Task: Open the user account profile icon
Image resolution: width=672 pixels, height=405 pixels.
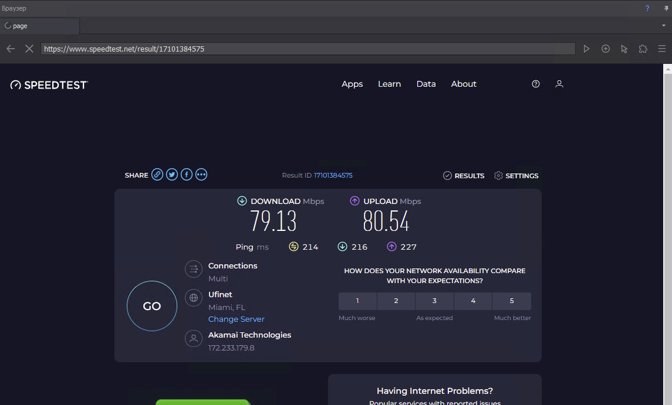Action: point(559,84)
